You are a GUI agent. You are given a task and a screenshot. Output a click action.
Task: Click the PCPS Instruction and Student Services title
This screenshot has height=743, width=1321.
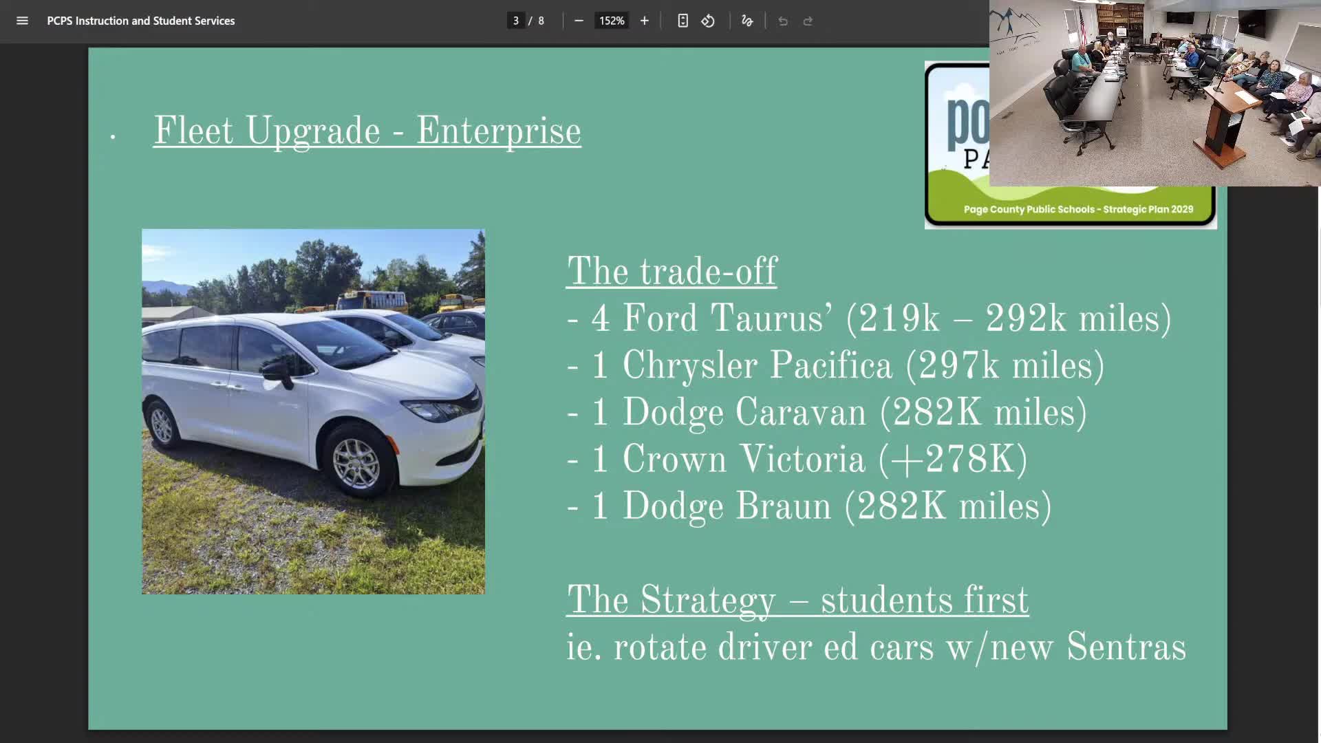[x=140, y=21]
